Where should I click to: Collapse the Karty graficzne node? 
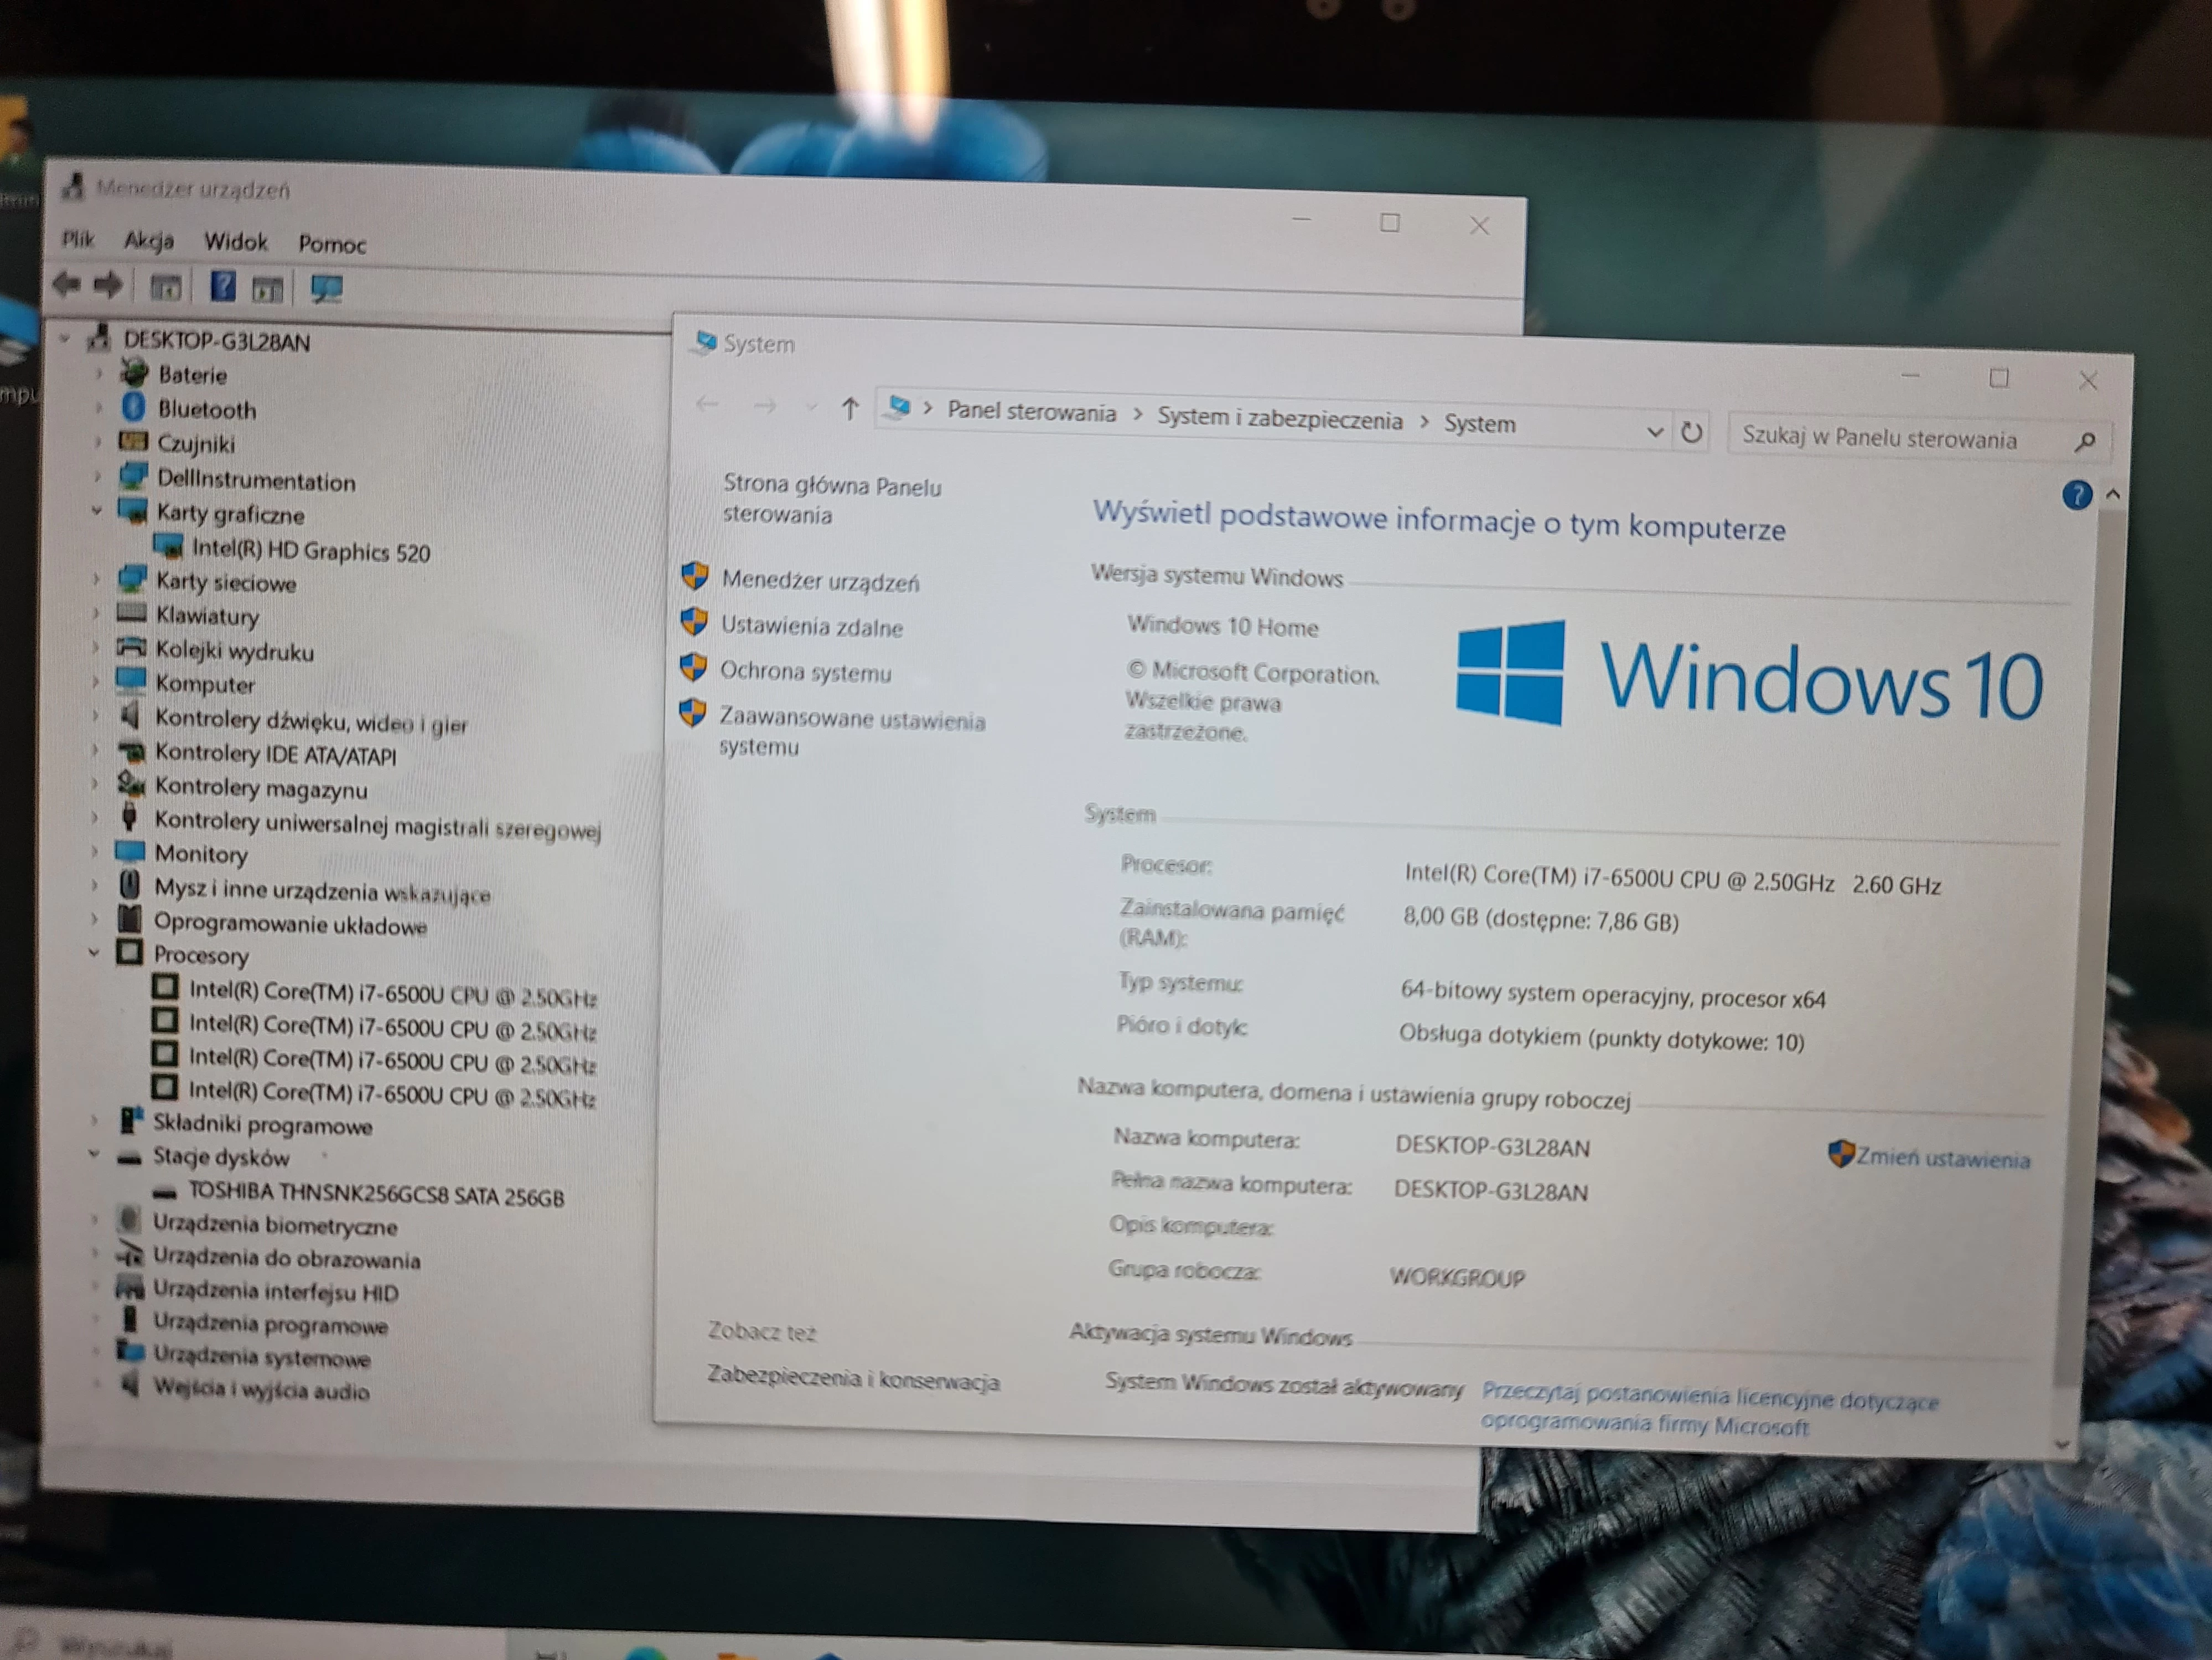pos(97,510)
